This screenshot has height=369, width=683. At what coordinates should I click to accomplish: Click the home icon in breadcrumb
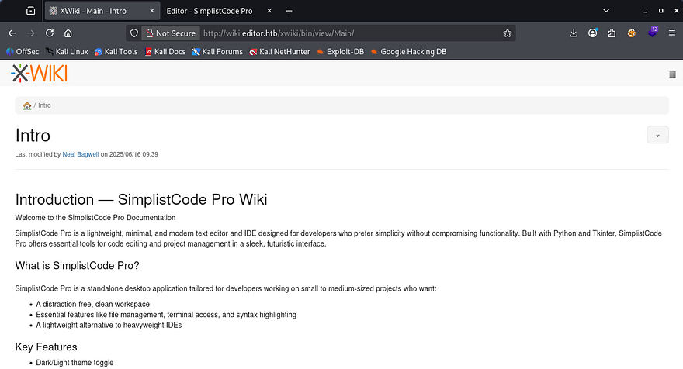[x=27, y=105]
